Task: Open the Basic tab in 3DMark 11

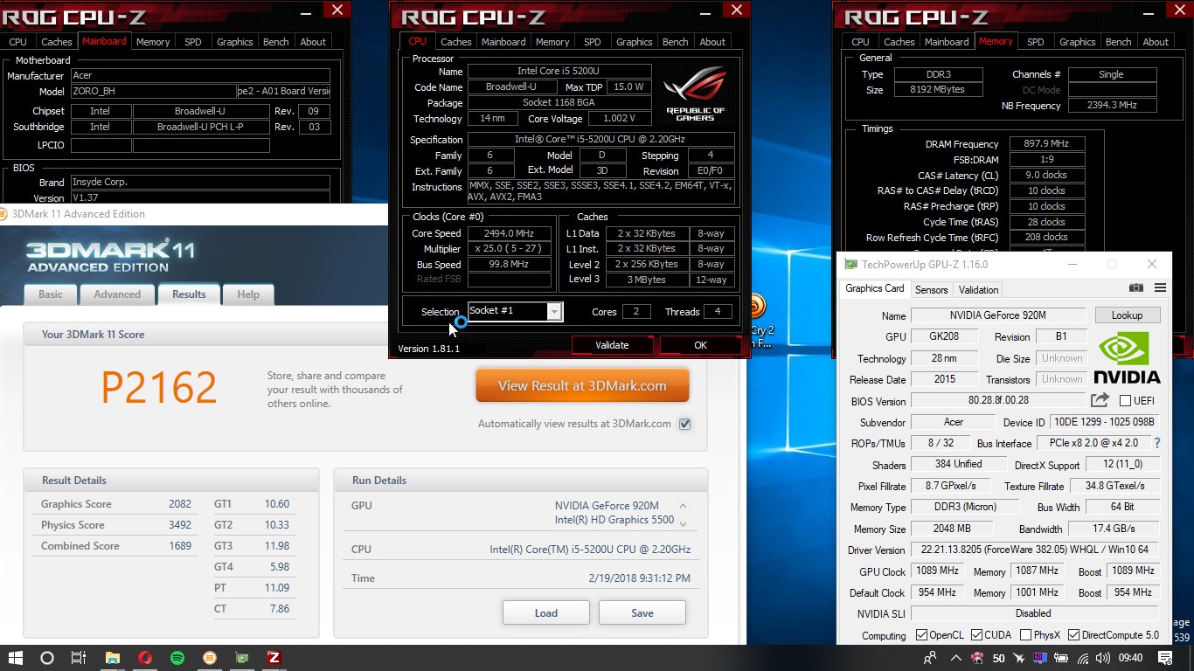Action: pos(51,294)
